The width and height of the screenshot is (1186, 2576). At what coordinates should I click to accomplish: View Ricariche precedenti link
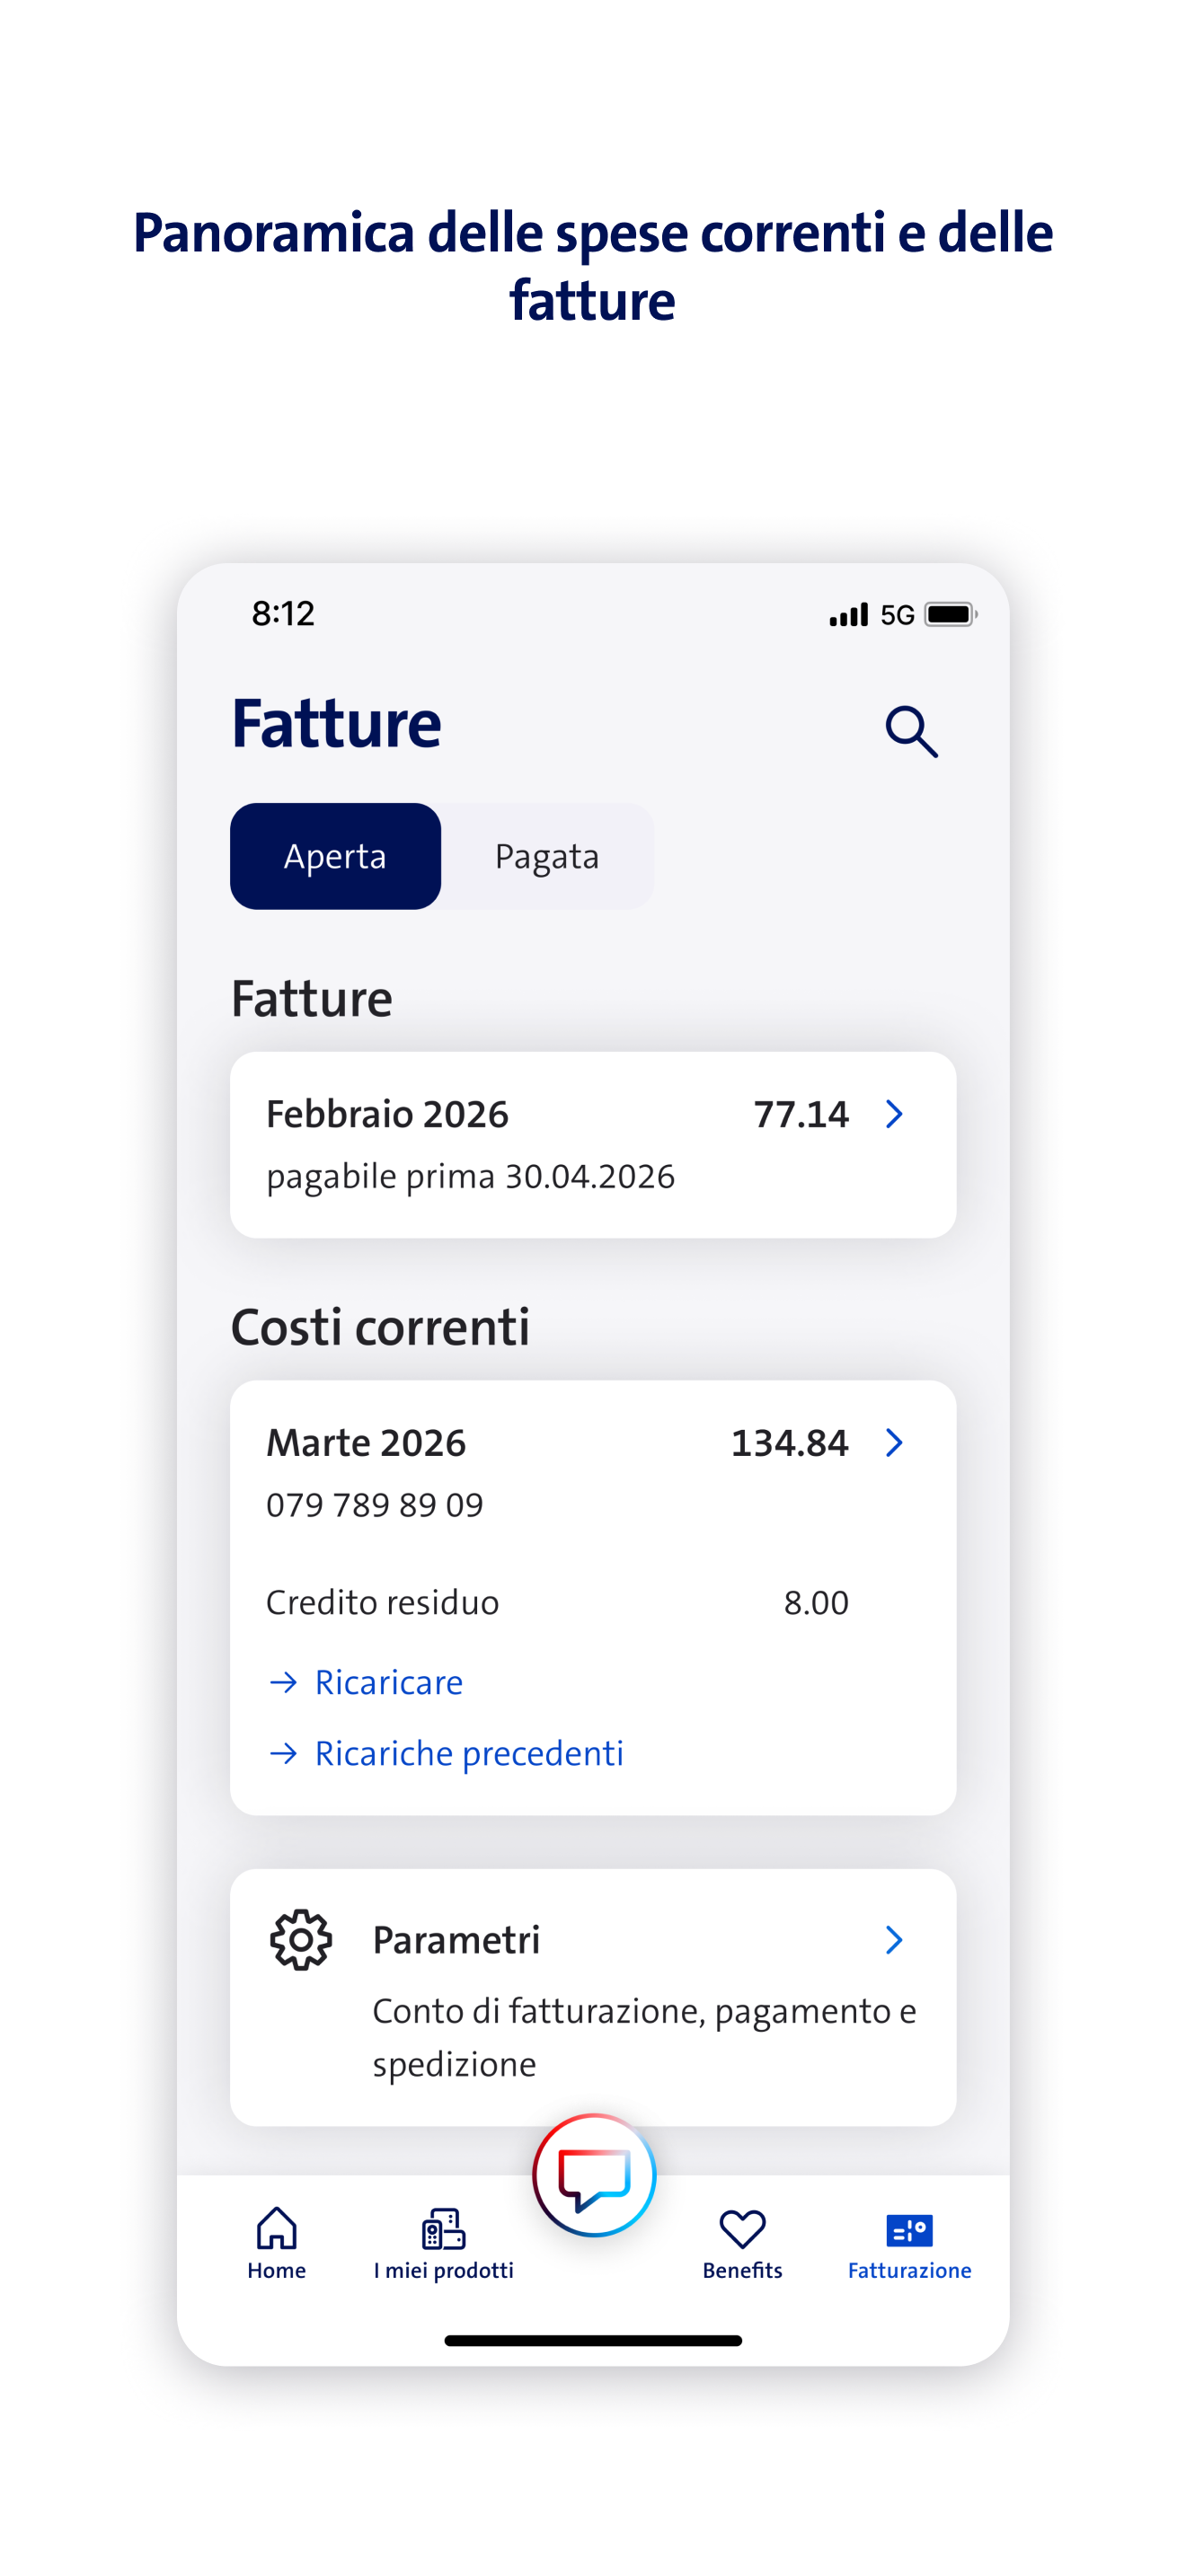469,1753
